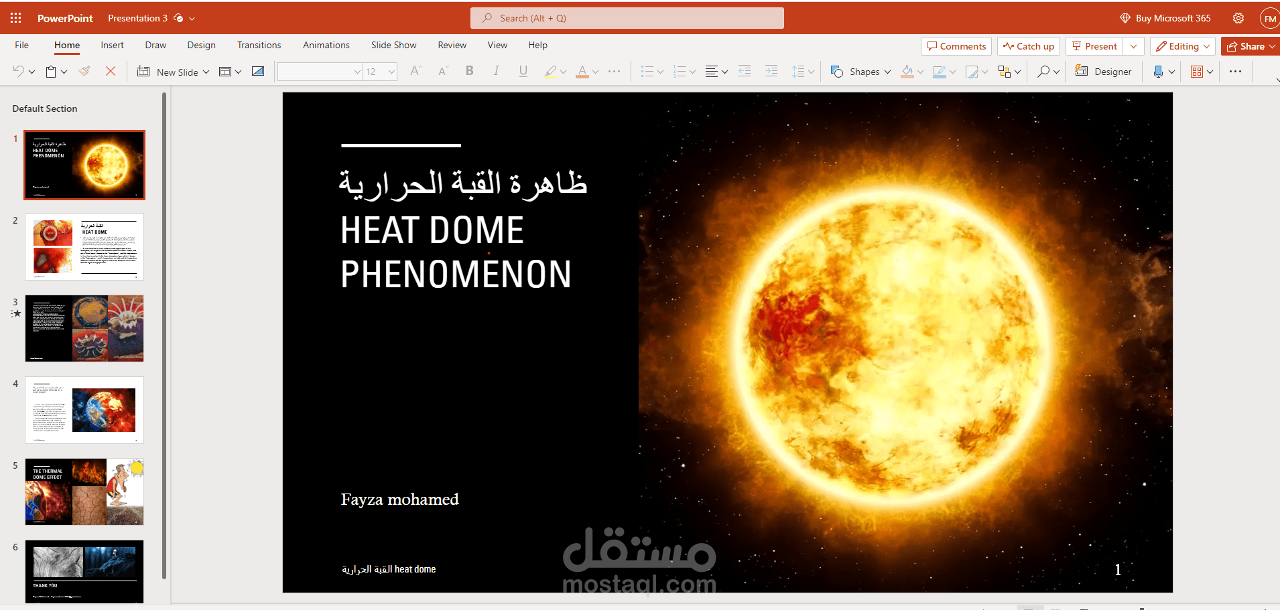The width and height of the screenshot is (1280, 610).
Task: Click the slide Layout icon
Action: 226,72
